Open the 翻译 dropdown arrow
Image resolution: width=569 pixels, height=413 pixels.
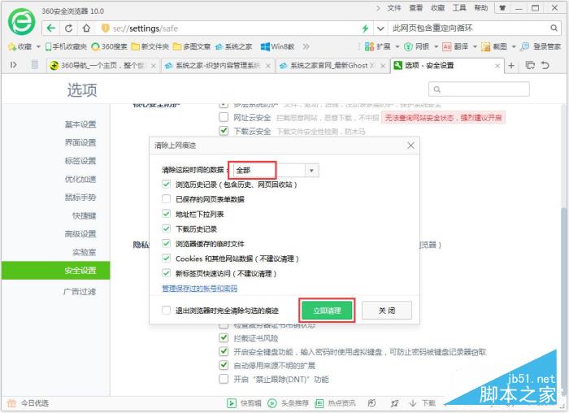point(475,46)
